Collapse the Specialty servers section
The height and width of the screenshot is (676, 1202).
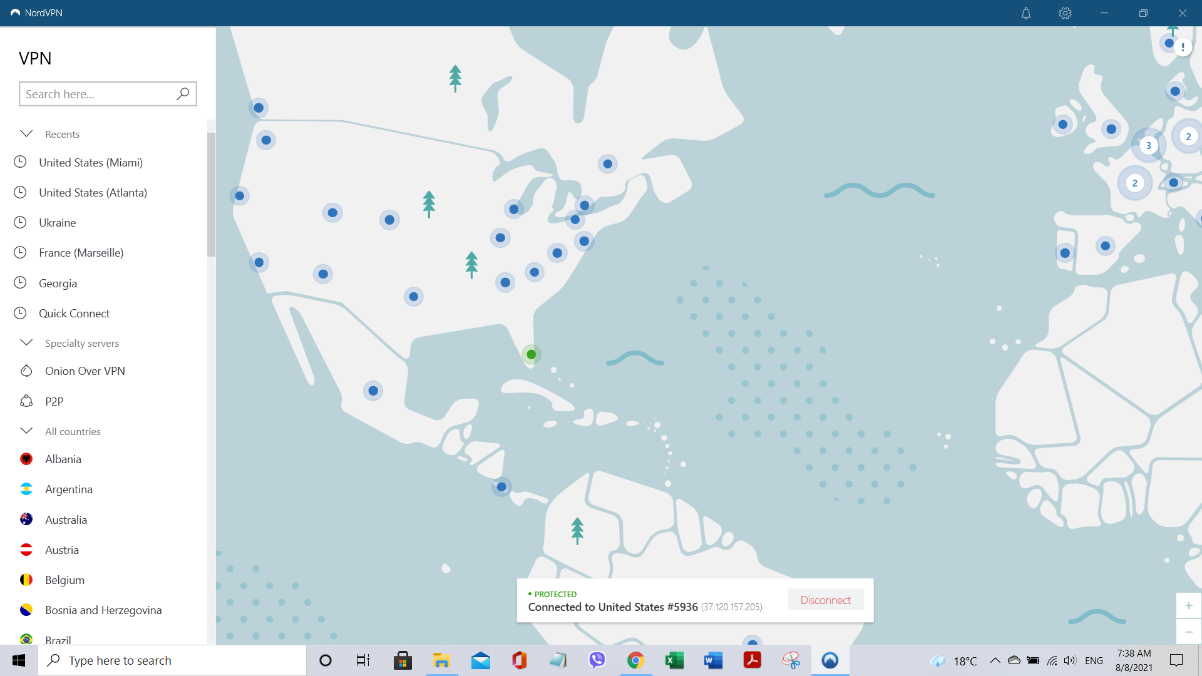coord(26,343)
